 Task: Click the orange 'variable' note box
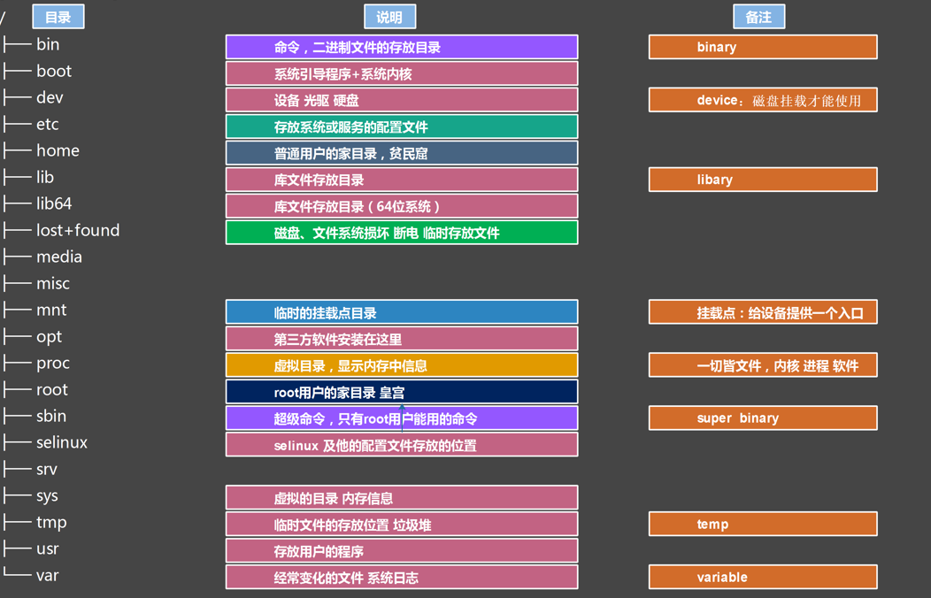pyautogui.click(x=762, y=577)
